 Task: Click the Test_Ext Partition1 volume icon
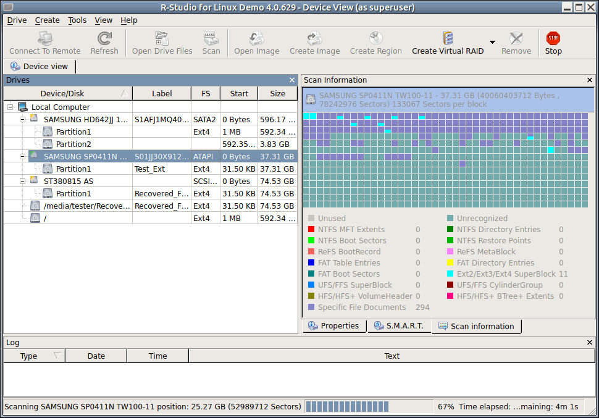tap(48, 169)
